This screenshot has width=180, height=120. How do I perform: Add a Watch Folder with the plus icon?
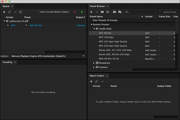91,82
